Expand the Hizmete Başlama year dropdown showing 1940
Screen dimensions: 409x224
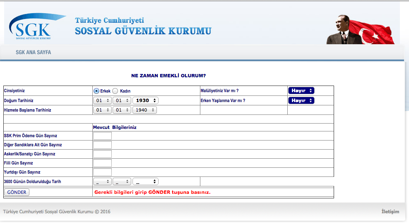pyautogui.click(x=144, y=110)
